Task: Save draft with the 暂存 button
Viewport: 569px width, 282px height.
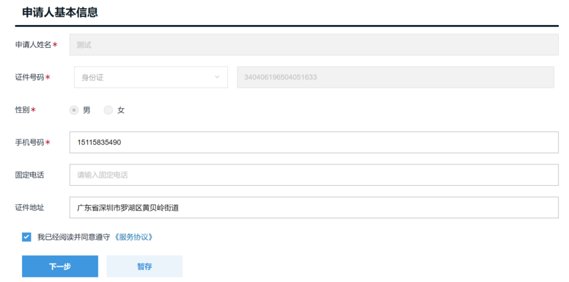Action: [145, 267]
